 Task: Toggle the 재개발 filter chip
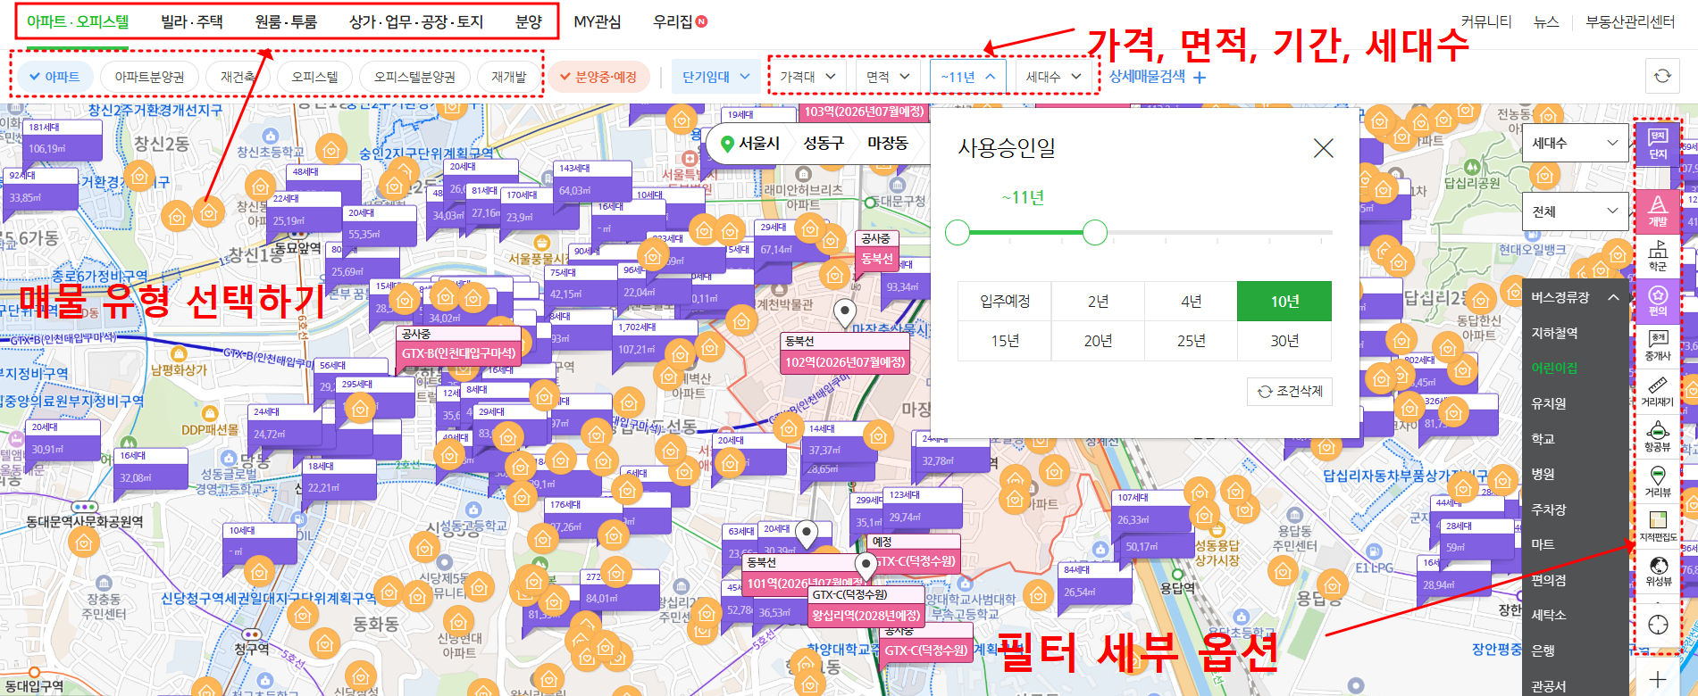click(x=509, y=77)
